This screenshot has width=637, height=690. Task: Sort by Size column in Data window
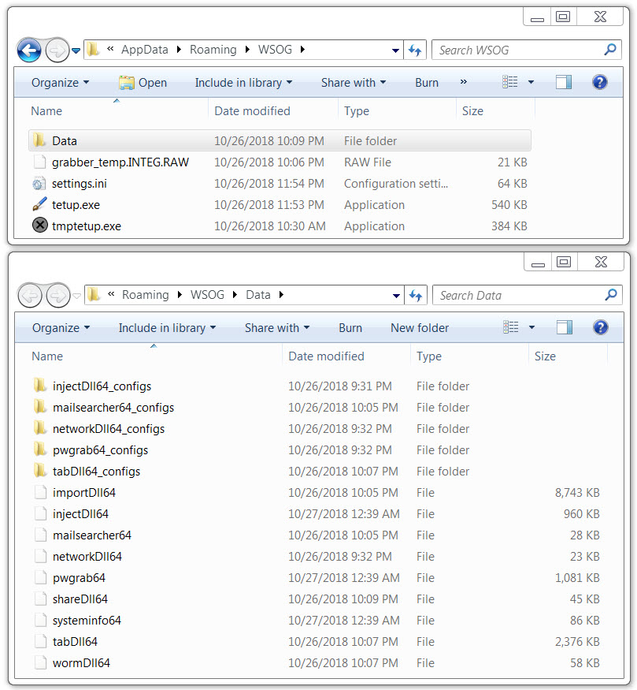point(545,356)
